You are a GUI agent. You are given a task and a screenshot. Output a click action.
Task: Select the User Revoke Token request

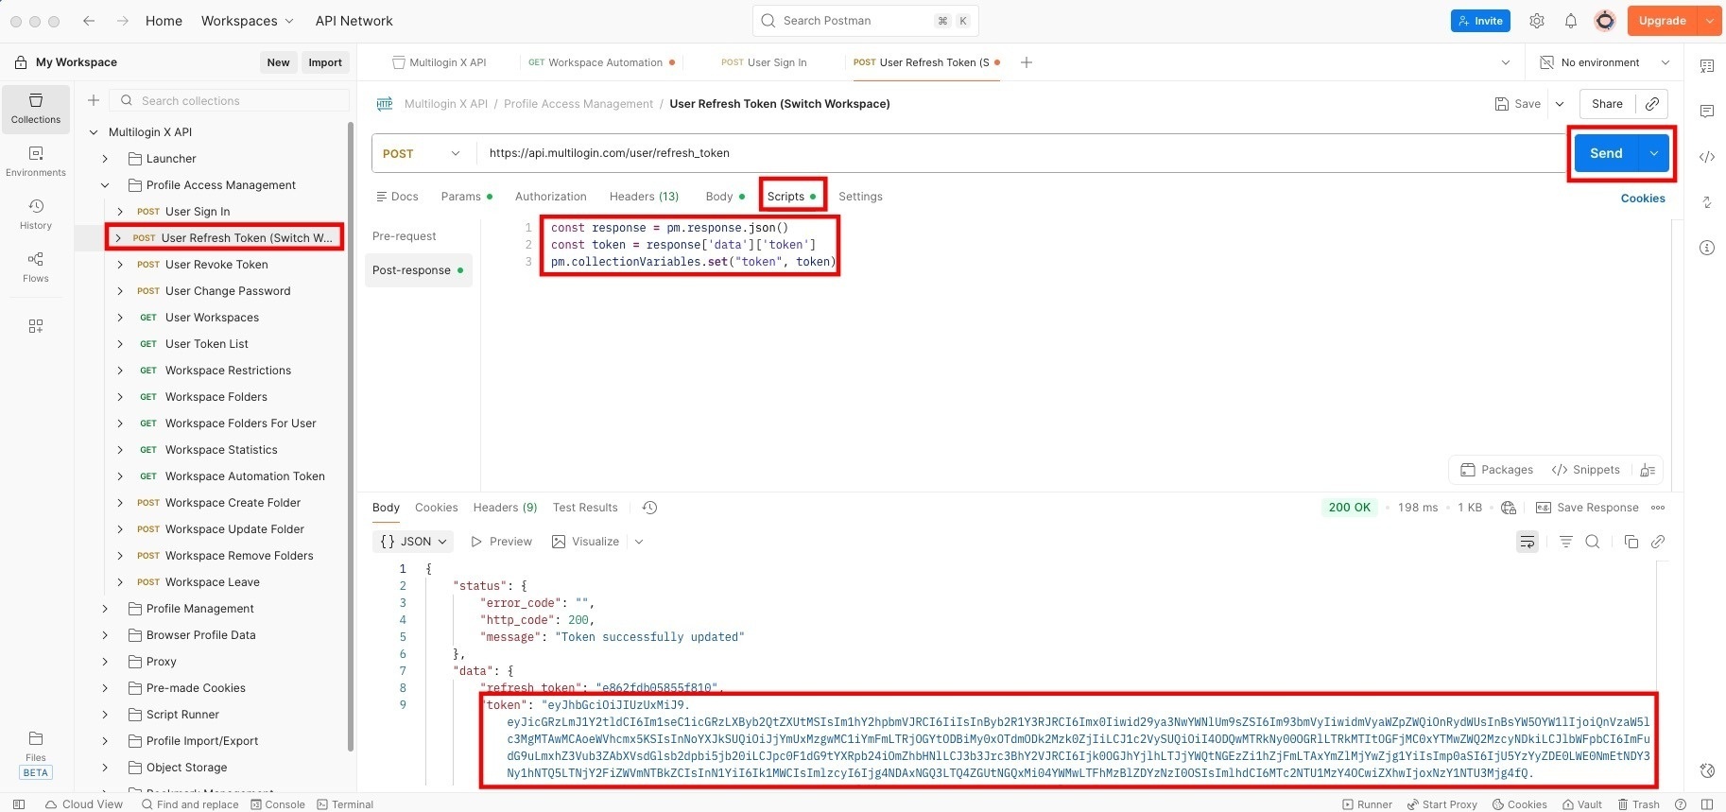[216, 265]
